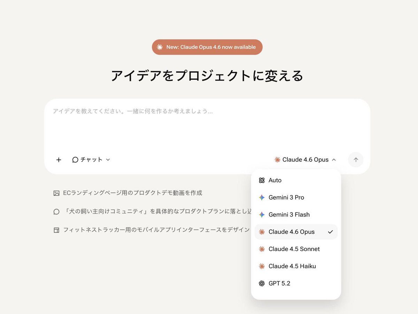Select Claude 4.5 Haiku from the model menu
Viewport: 418px width, 314px height.
292,266
